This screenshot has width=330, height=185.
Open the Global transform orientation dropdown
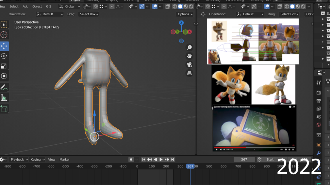(x=70, y=7)
